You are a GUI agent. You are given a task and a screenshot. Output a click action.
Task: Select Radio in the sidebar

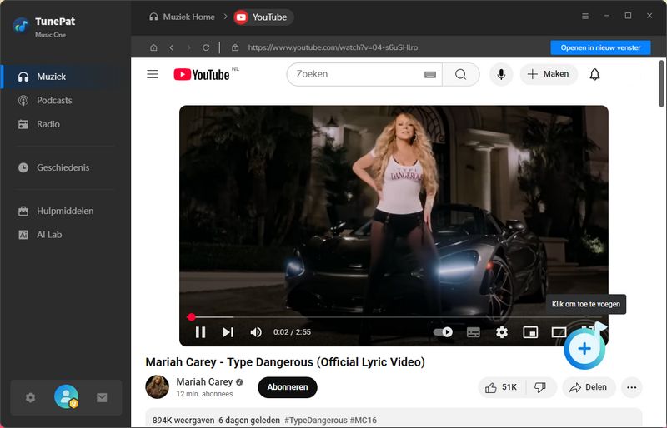(65, 124)
